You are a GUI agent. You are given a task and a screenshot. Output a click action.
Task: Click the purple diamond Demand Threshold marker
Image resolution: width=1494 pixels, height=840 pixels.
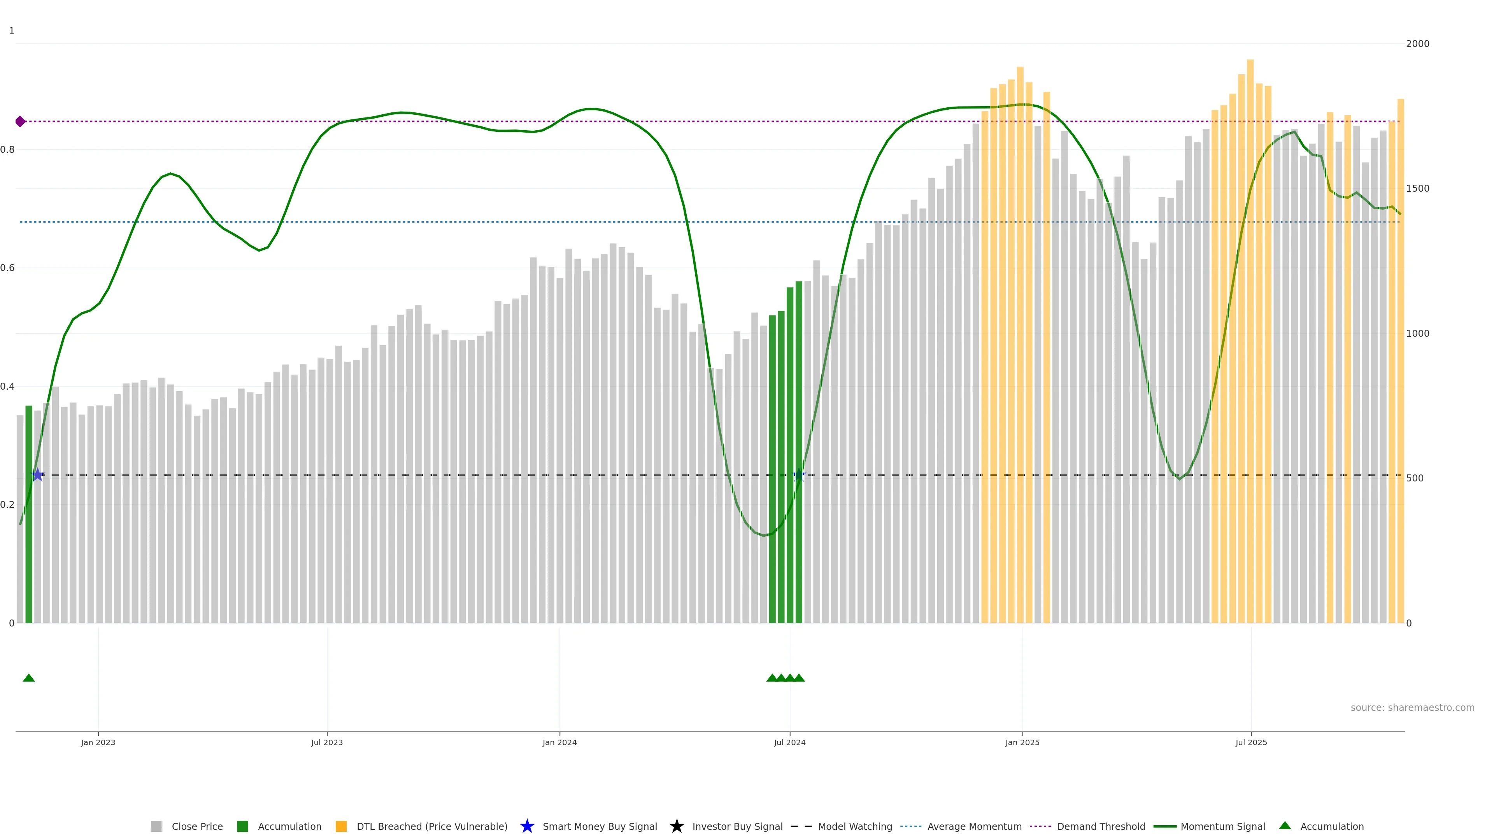[x=20, y=121]
